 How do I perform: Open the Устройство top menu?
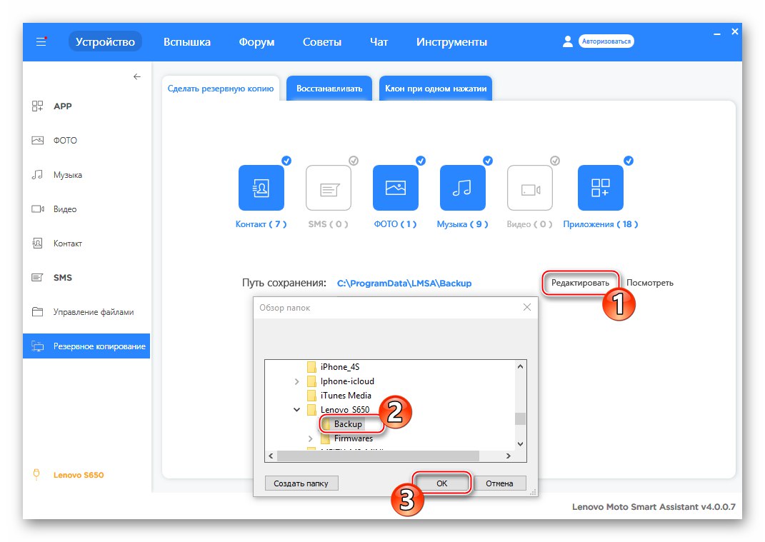click(x=105, y=41)
